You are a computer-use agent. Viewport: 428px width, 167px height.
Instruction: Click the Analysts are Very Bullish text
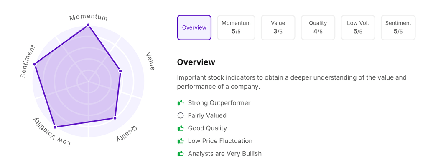[x=224, y=154]
